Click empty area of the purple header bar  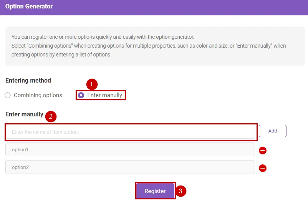pyautogui.click(x=192, y=7)
